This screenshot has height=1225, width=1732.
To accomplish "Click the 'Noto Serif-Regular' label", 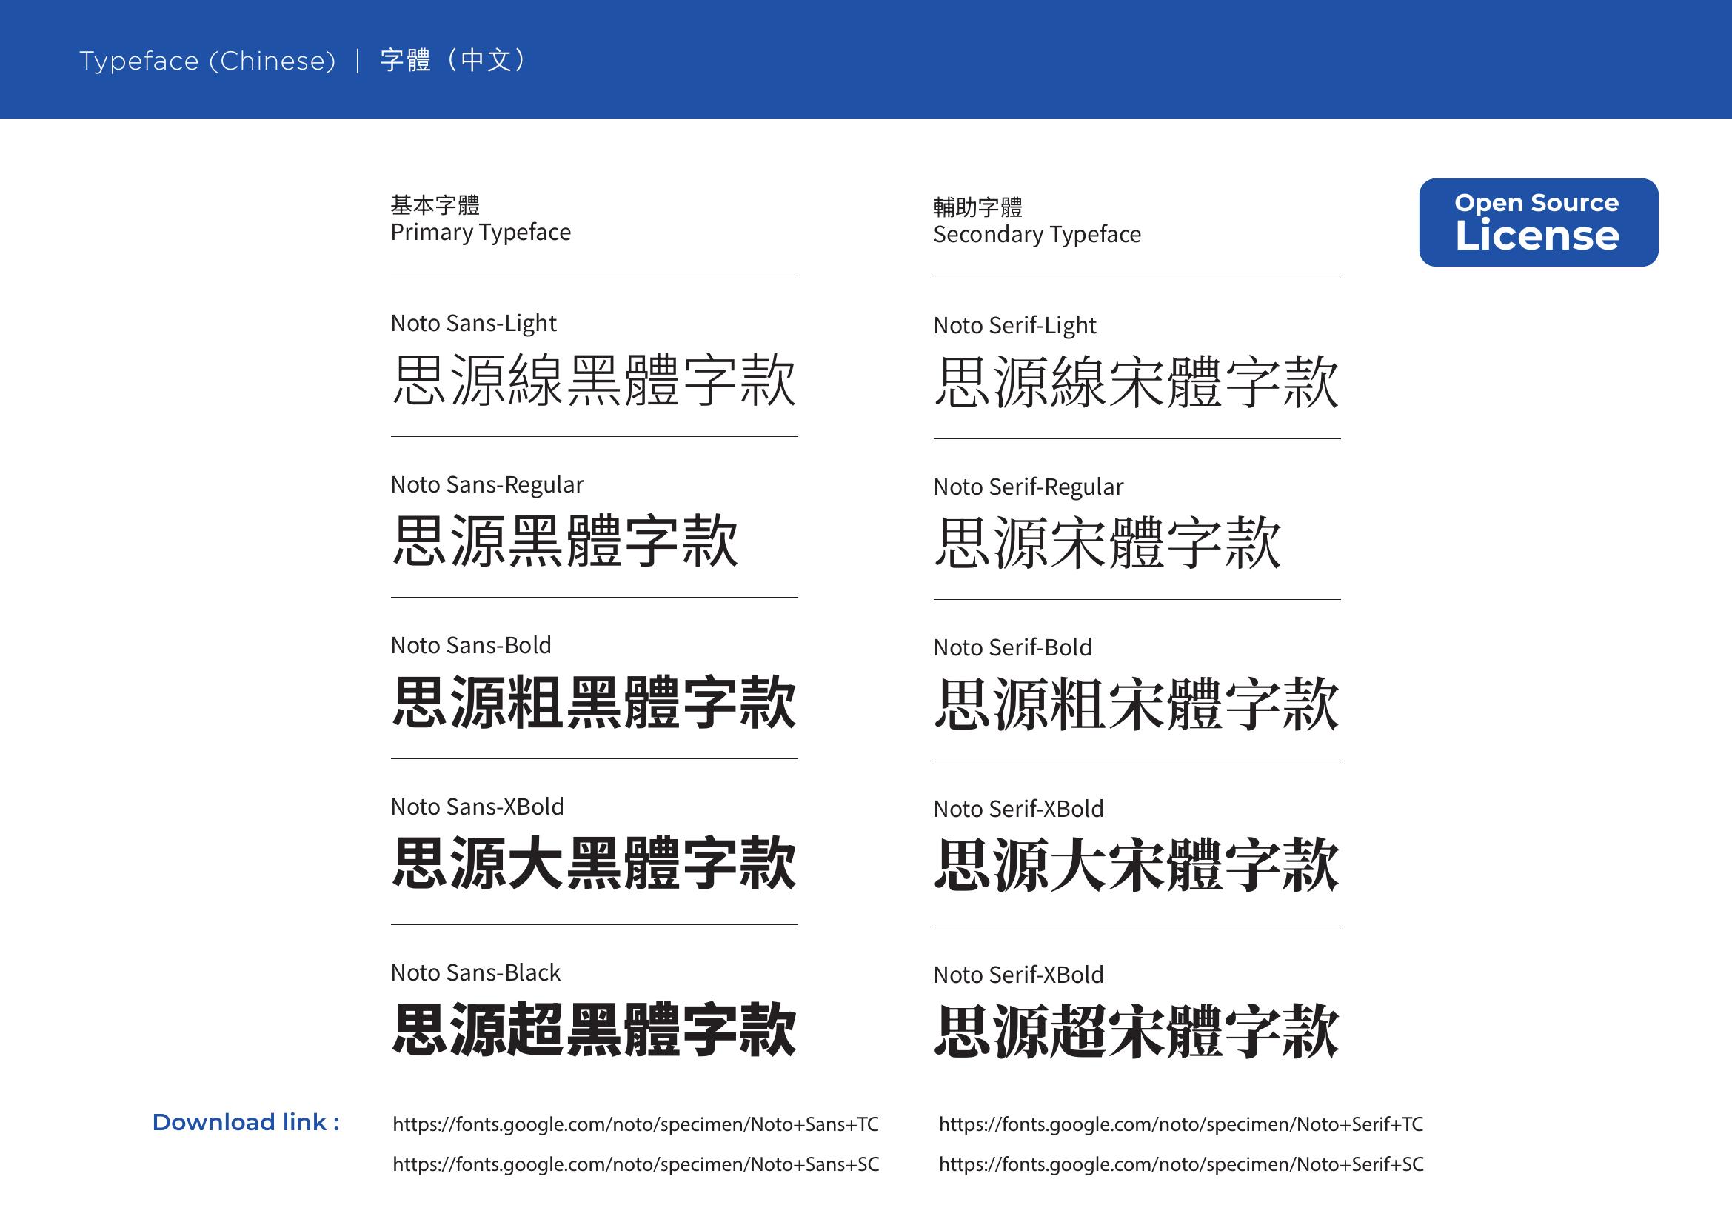I will (x=1029, y=487).
